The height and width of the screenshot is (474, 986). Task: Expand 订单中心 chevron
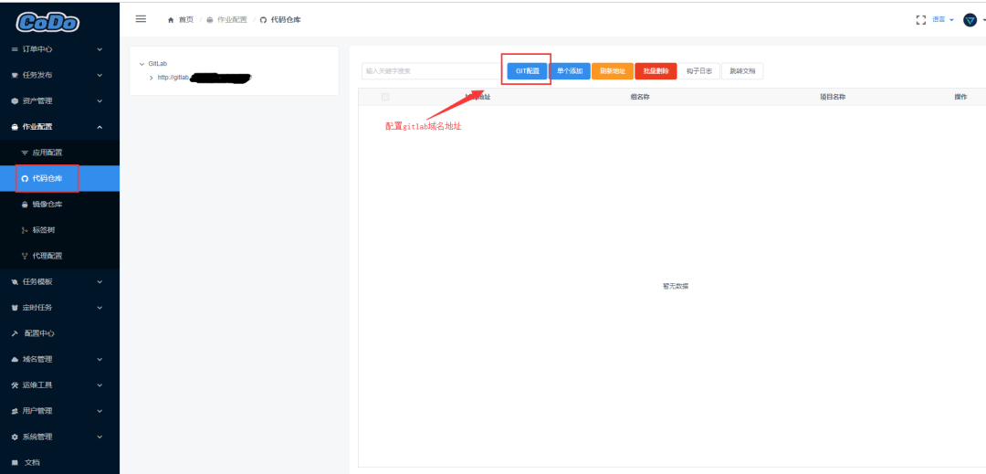(100, 49)
